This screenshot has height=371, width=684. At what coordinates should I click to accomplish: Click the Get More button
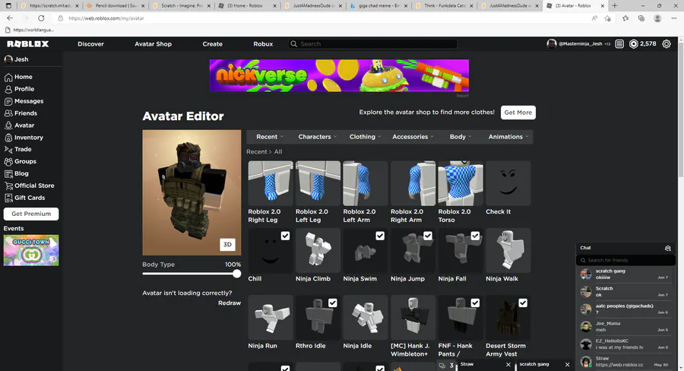(x=518, y=113)
